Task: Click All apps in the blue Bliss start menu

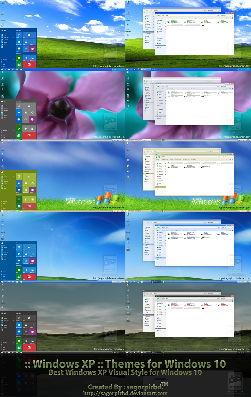Action: (x=4, y=67)
